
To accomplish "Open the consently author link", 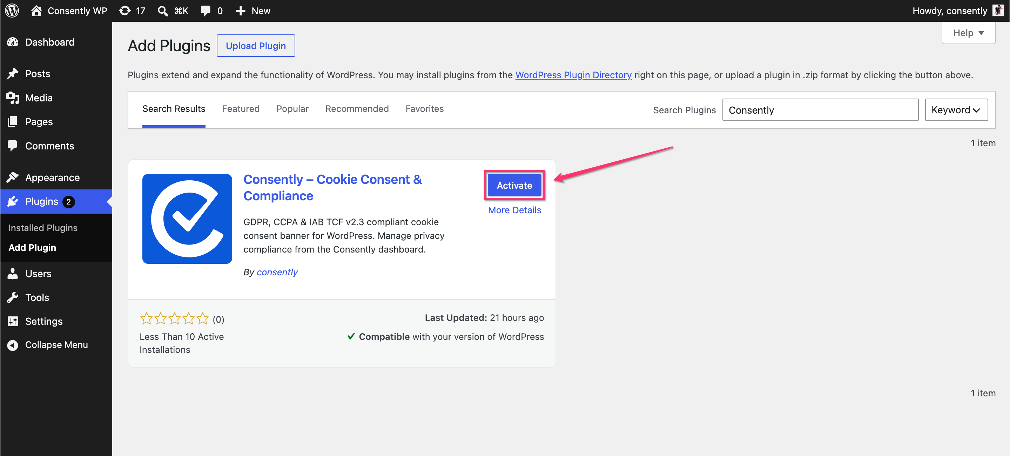I will (x=277, y=272).
